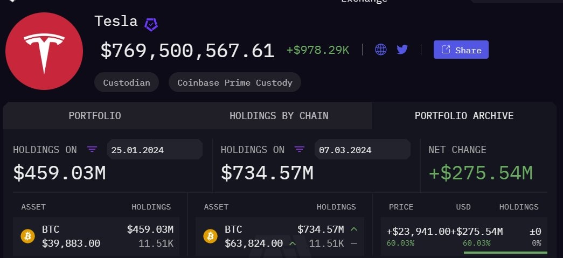Open the Tesla website globe icon
Image resolution: width=563 pixels, height=258 pixels.
pyautogui.click(x=381, y=50)
